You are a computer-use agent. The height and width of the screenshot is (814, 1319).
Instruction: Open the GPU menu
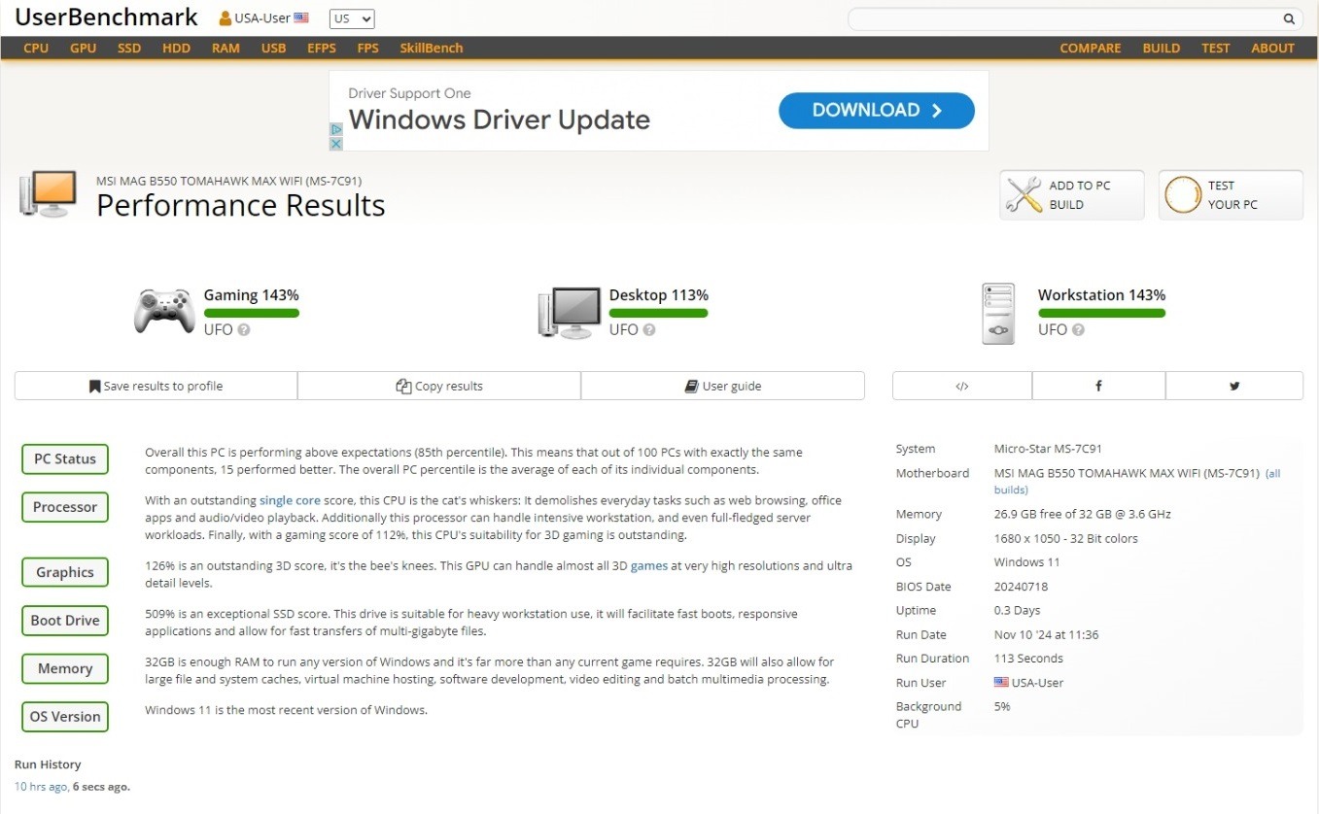(84, 48)
